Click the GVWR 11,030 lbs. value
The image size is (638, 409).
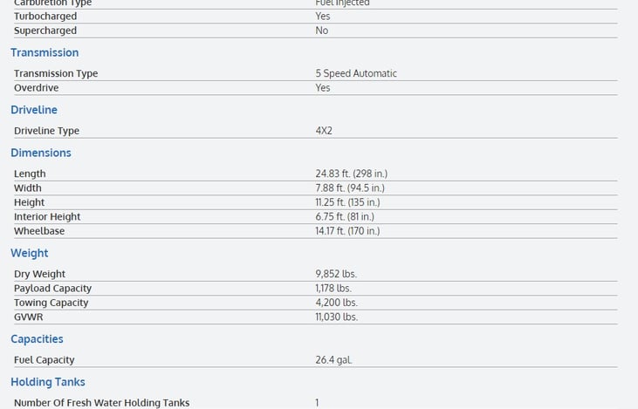(337, 317)
